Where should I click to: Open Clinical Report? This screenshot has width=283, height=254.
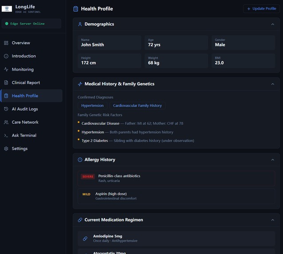(31, 82)
